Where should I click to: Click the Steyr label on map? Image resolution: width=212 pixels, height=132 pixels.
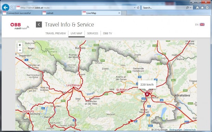point(78,99)
